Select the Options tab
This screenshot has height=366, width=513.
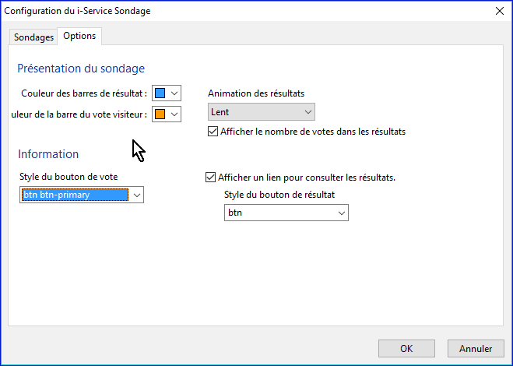click(x=79, y=37)
